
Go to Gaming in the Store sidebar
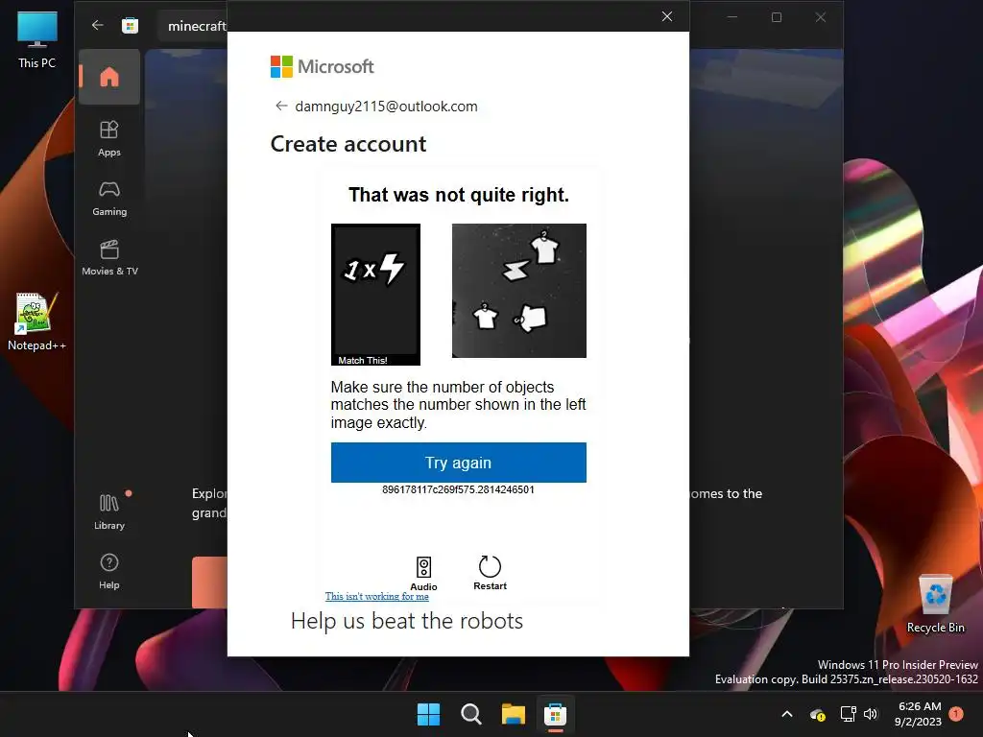coord(109,199)
